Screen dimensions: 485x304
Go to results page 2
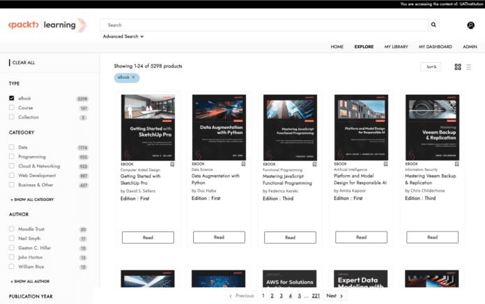click(272, 296)
